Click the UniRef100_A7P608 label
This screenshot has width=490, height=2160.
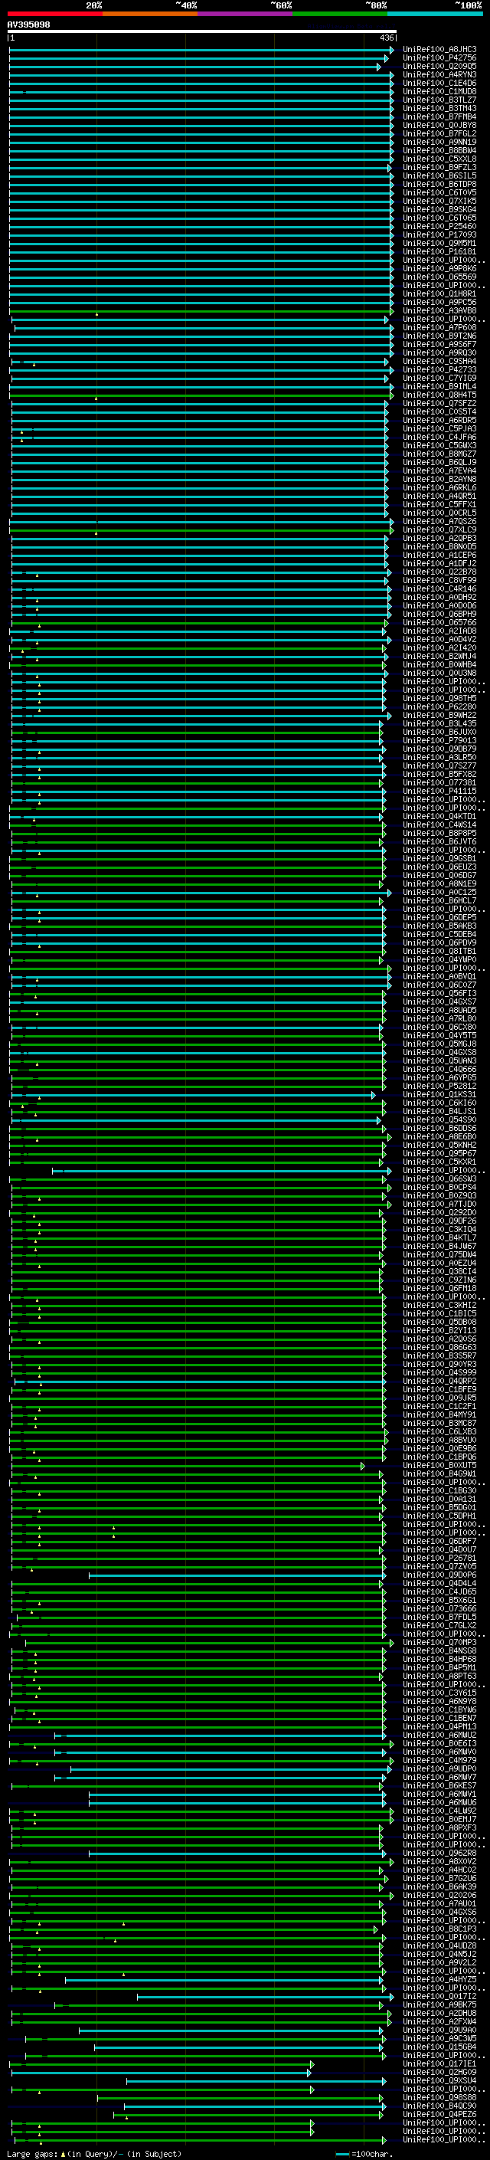point(439,328)
